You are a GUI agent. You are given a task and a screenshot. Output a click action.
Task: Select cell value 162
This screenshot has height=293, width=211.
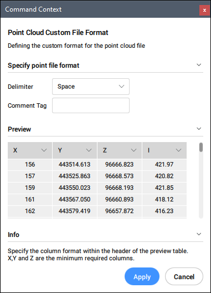[x=30, y=211]
